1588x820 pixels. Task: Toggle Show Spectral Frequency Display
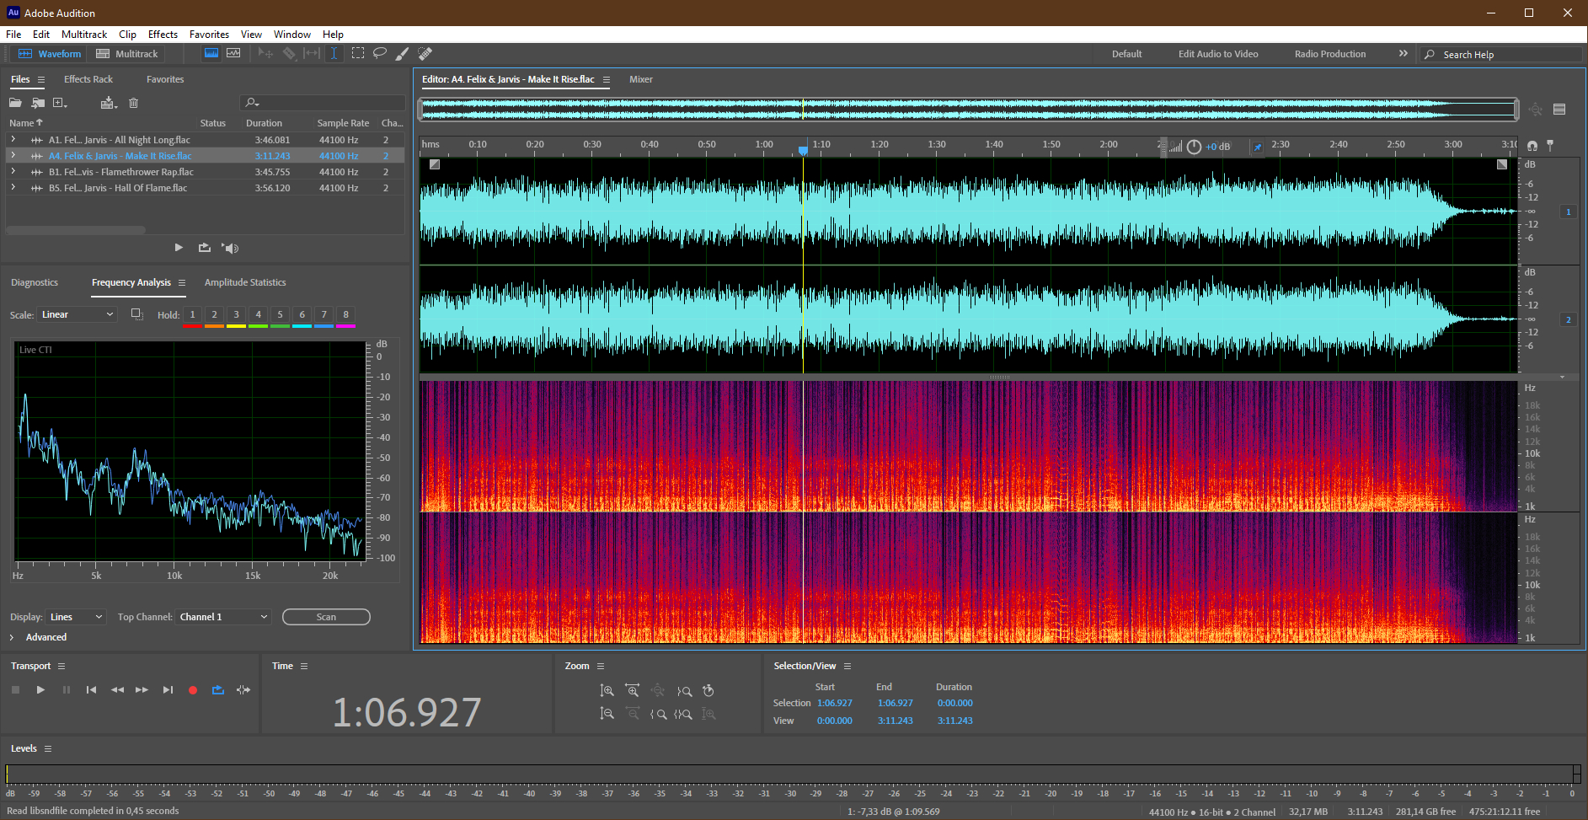click(x=211, y=53)
